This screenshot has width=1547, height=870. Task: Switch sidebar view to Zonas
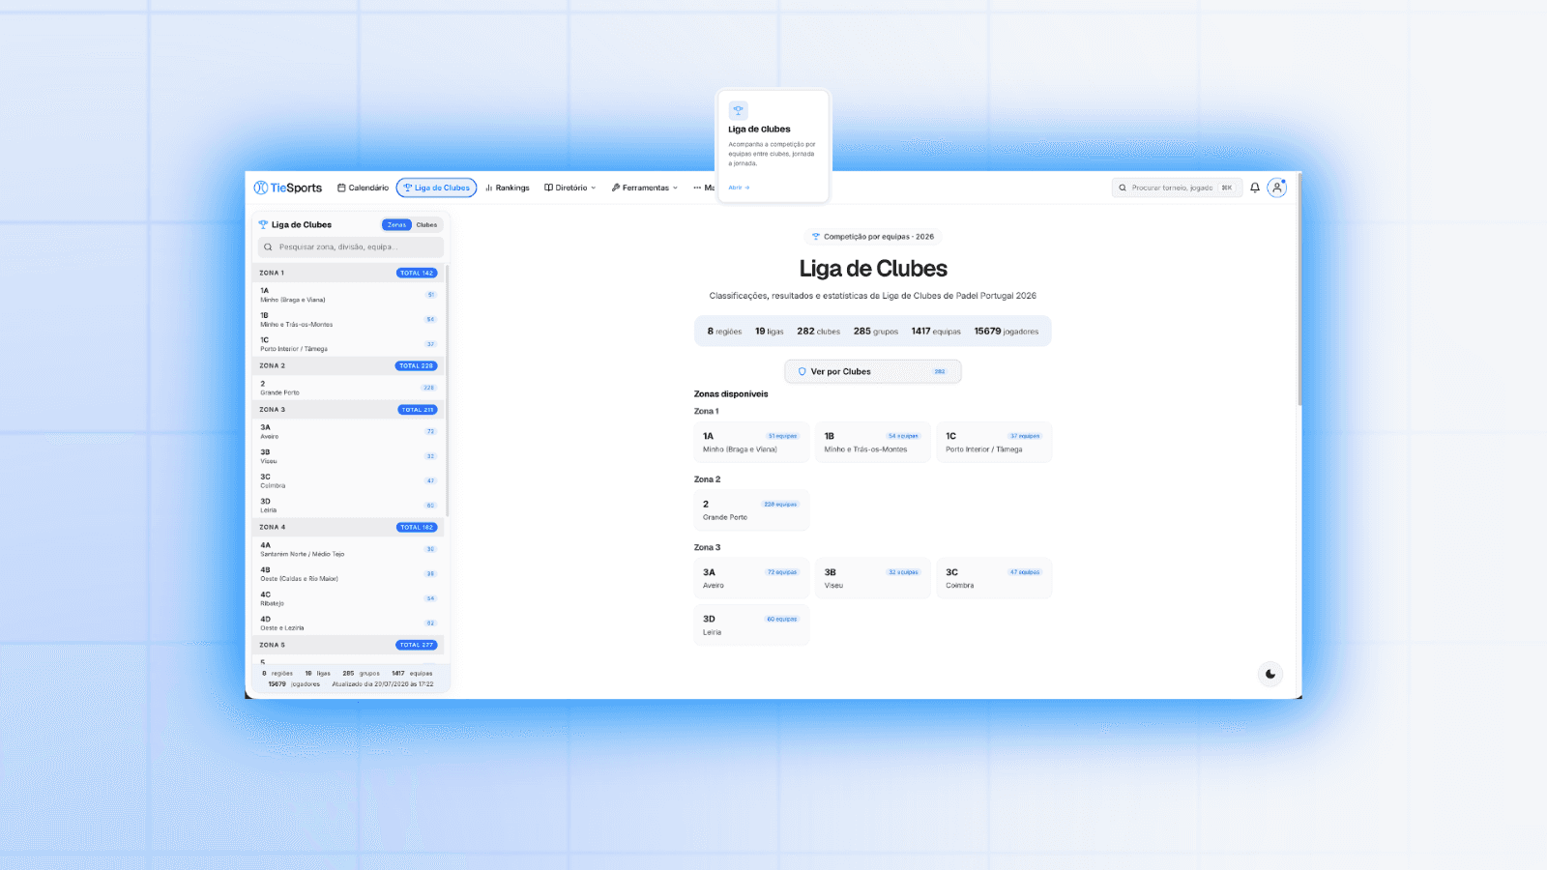(x=396, y=224)
